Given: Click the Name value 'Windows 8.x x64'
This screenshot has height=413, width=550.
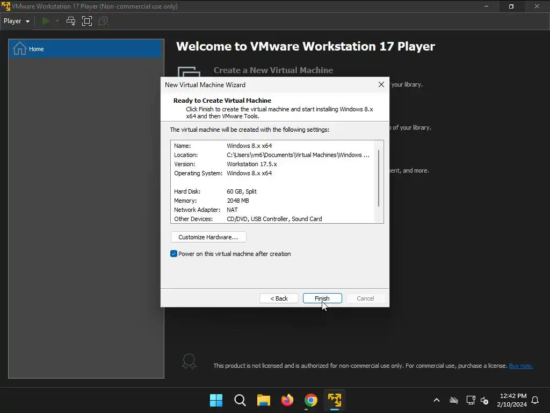Looking at the screenshot, I should (249, 146).
